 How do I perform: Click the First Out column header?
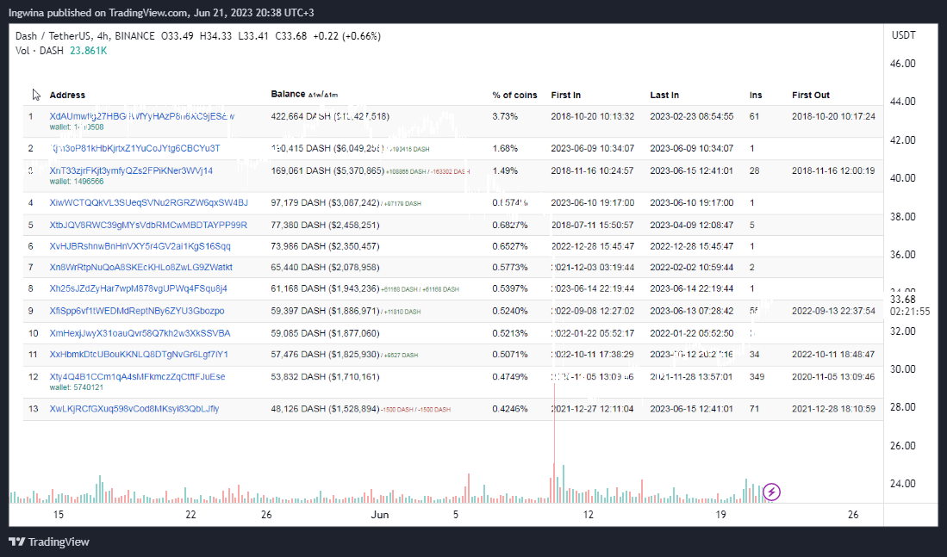[x=811, y=96]
